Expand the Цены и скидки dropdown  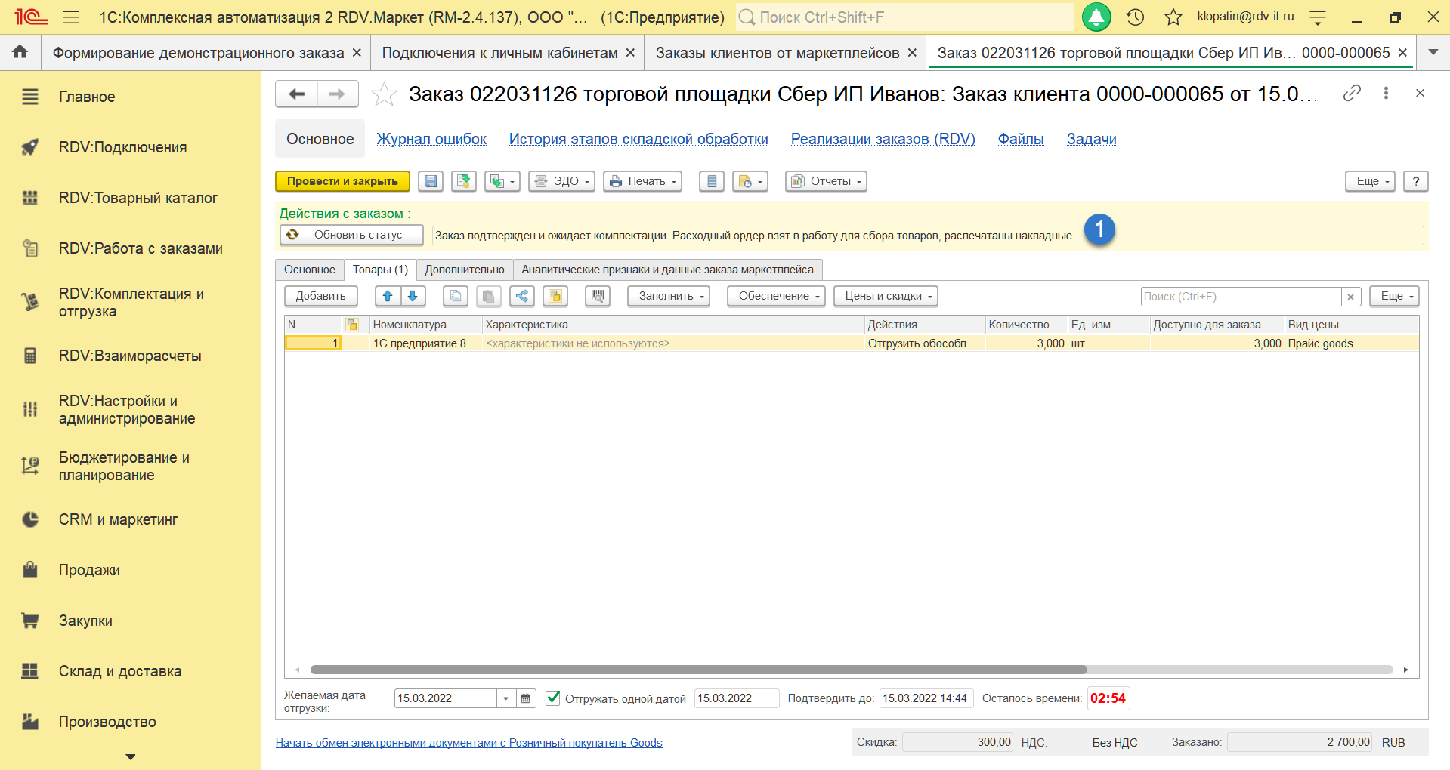pos(886,296)
